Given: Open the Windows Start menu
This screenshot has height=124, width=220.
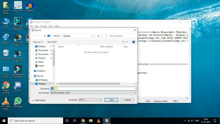Looking at the screenshot, I should pyautogui.click(x=4, y=121).
